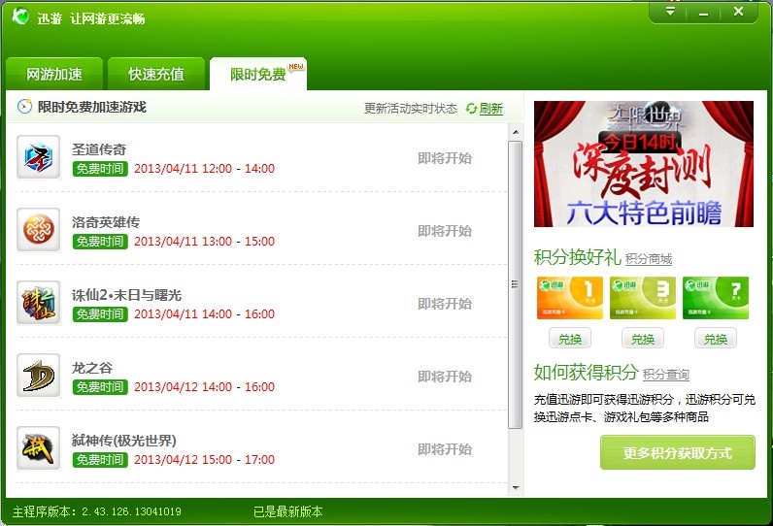Select the 弑神传(极光世界) title
The height and width of the screenshot is (526, 773).
(x=123, y=441)
